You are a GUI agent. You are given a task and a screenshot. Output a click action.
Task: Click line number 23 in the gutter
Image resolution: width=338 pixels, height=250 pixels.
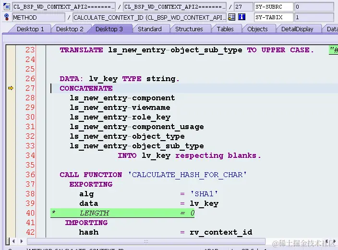[x=30, y=50]
